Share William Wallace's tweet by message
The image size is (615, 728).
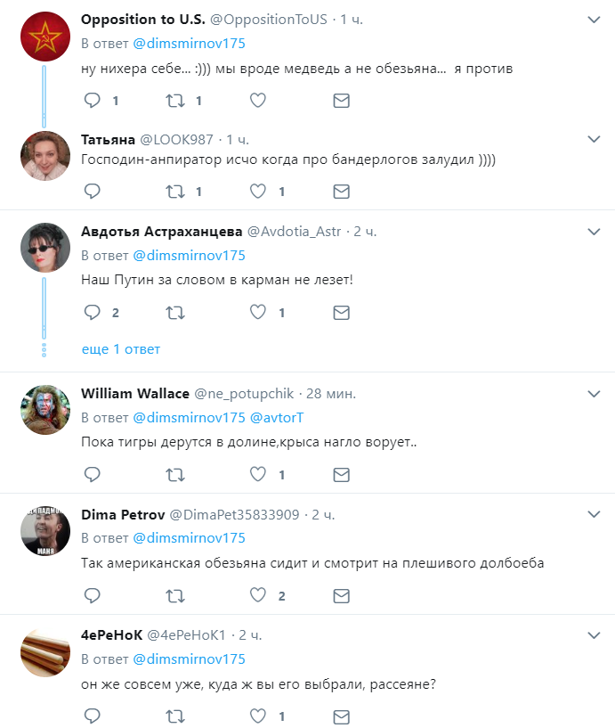pos(341,475)
